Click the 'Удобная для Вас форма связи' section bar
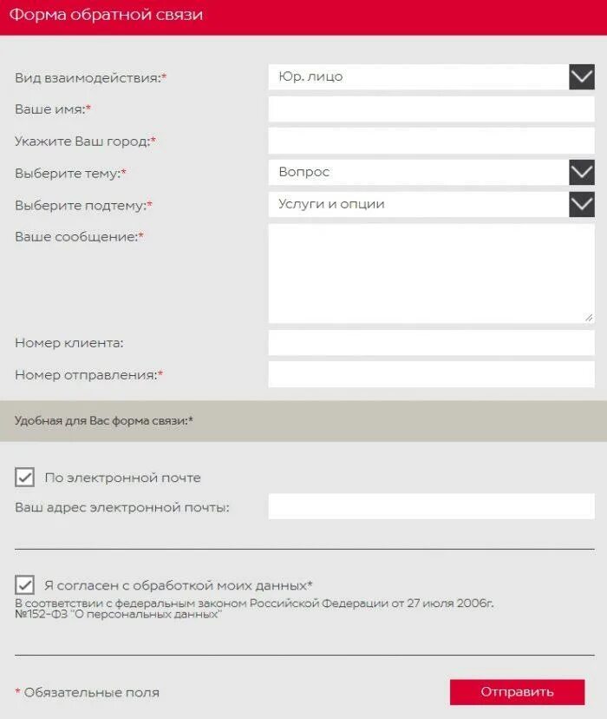The height and width of the screenshot is (719, 607). 303,421
